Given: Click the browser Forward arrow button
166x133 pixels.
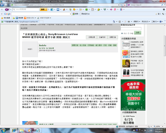Looking at the screenshot, I should 6,5.
